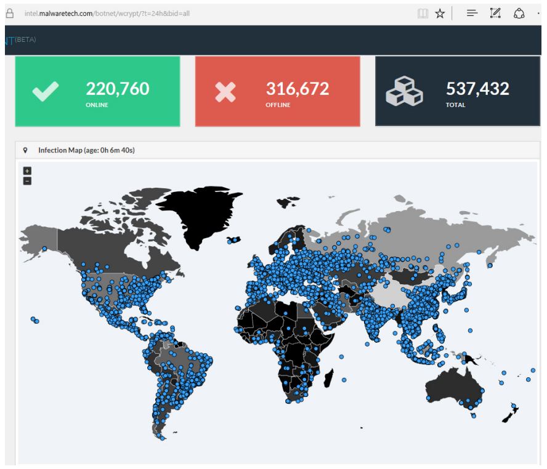Open the Make a Web Note pen icon
The image size is (547, 469).
pyautogui.click(x=495, y=14)
